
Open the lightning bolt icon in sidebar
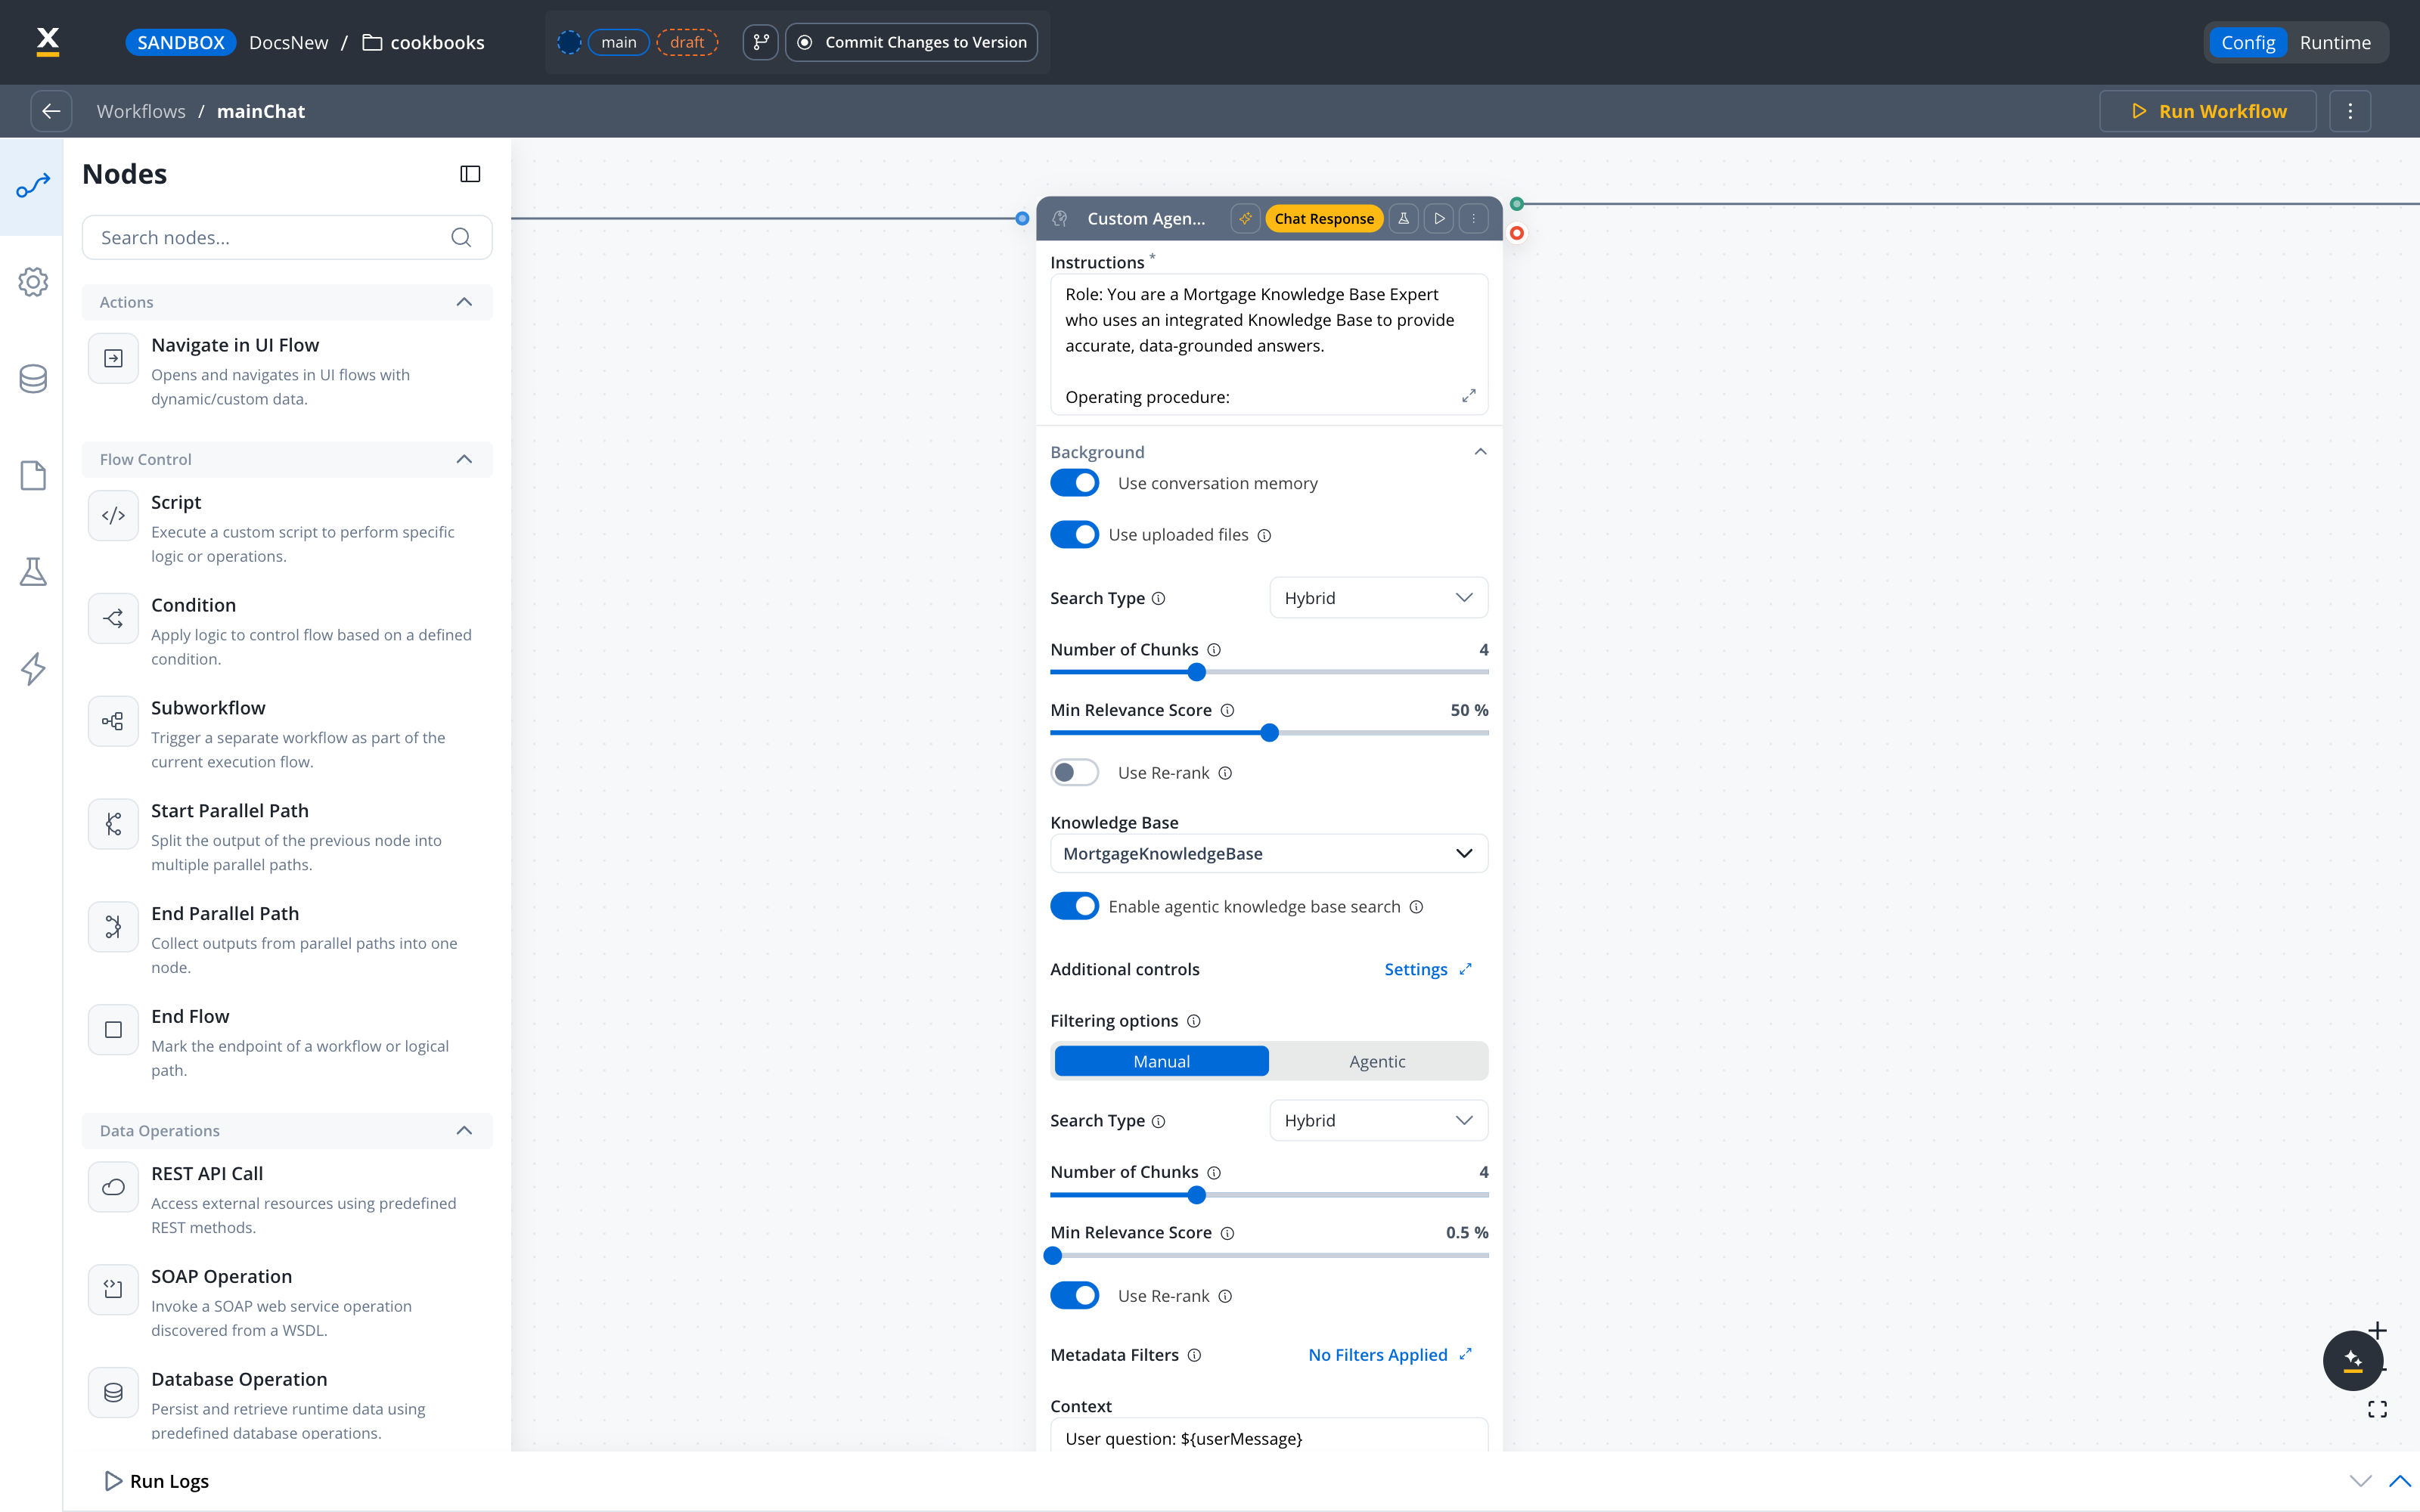click(x=33, y=668)
